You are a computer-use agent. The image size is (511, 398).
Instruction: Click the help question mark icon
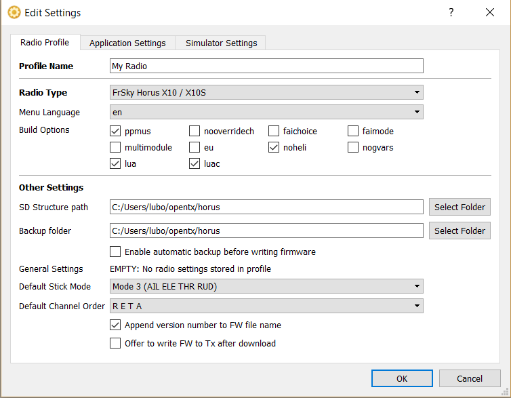(451, 12)
